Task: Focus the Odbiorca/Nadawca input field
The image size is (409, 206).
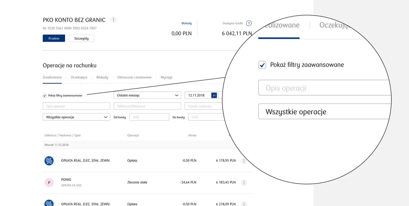Action: [x=147, y=106]
